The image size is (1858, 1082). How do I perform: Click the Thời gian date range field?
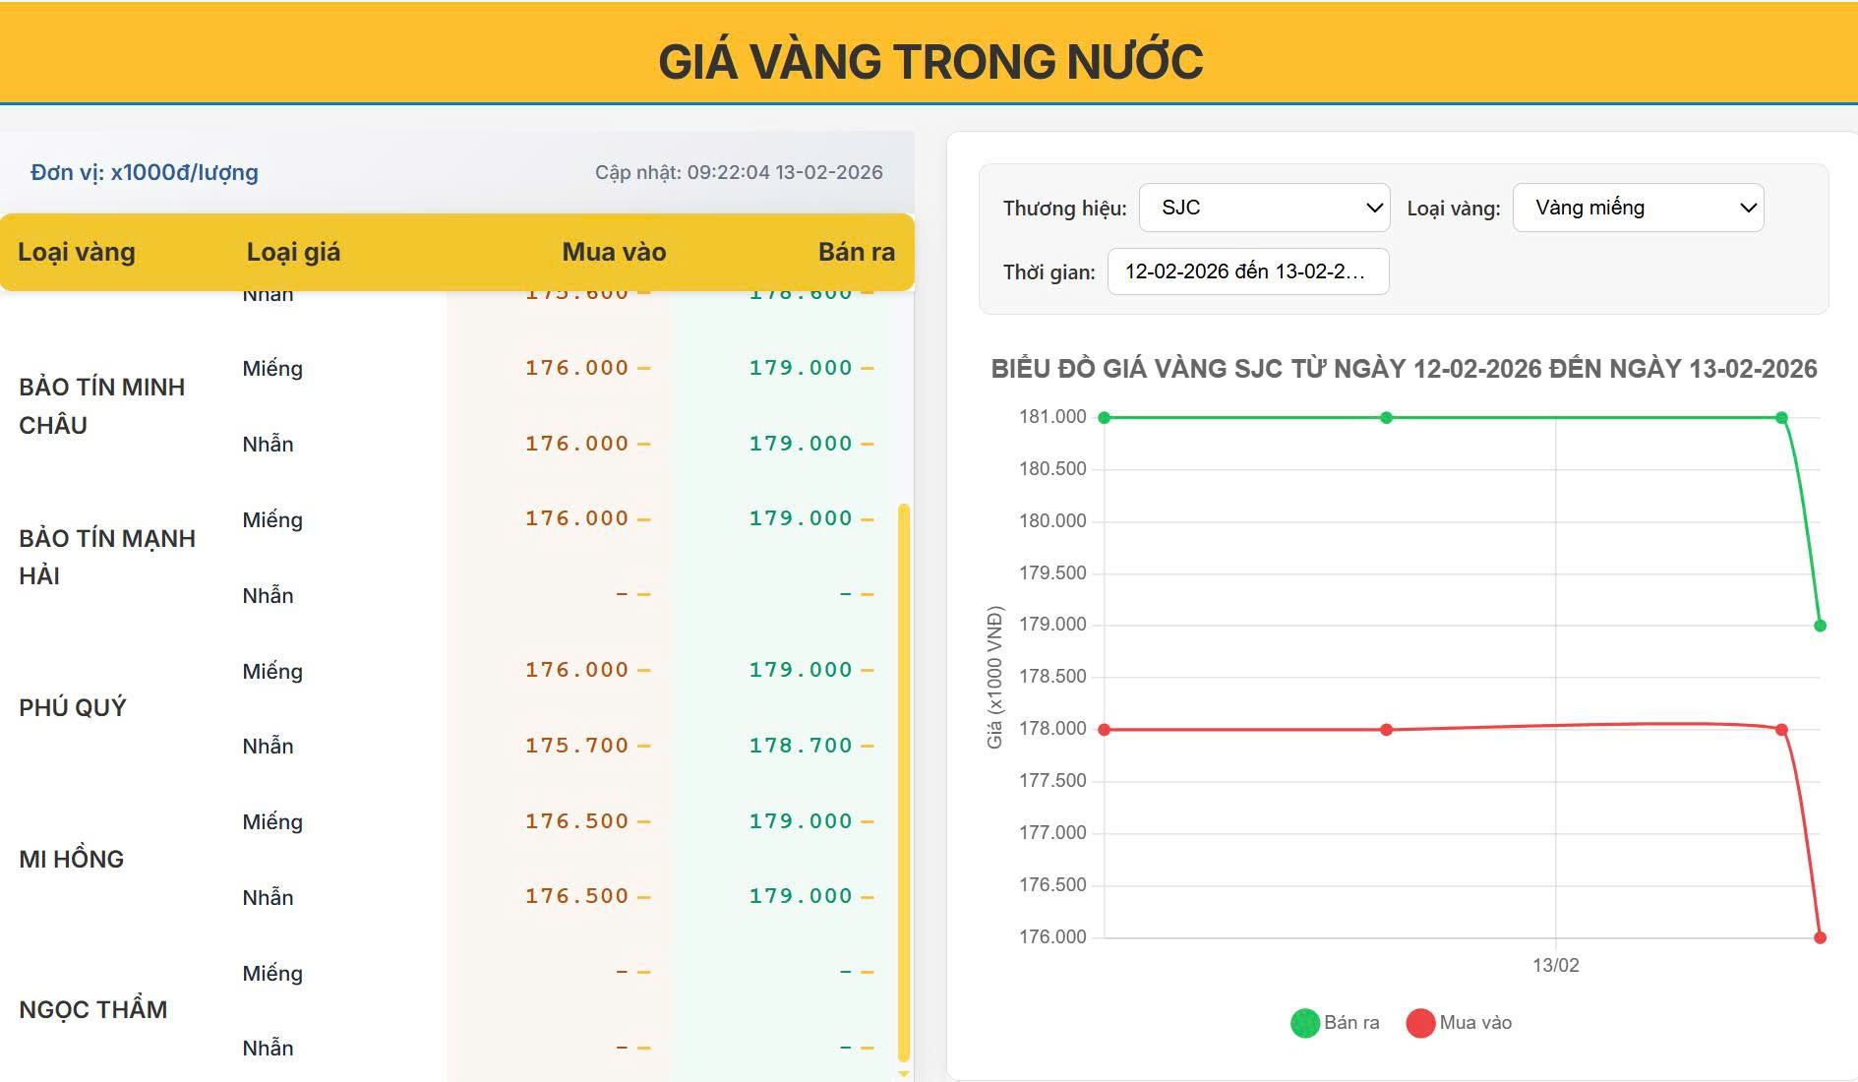point(1248,271)
